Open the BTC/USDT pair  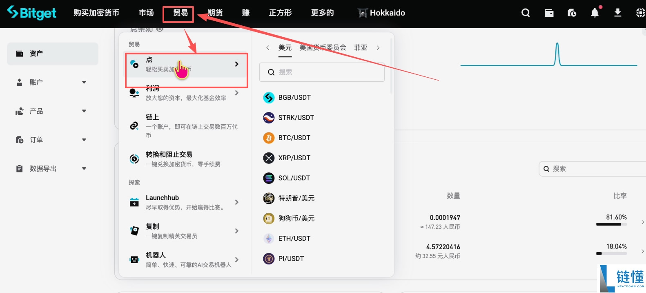(294, 138)
